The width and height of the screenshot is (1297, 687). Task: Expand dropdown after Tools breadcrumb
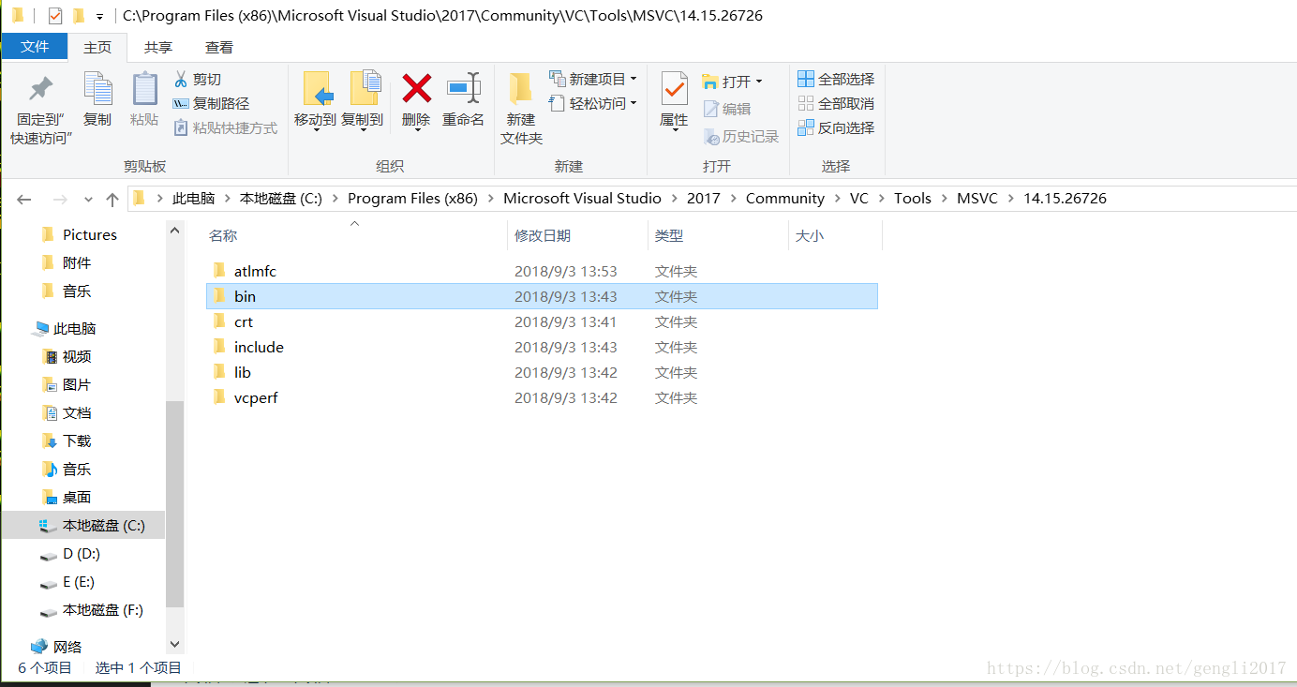944,199
